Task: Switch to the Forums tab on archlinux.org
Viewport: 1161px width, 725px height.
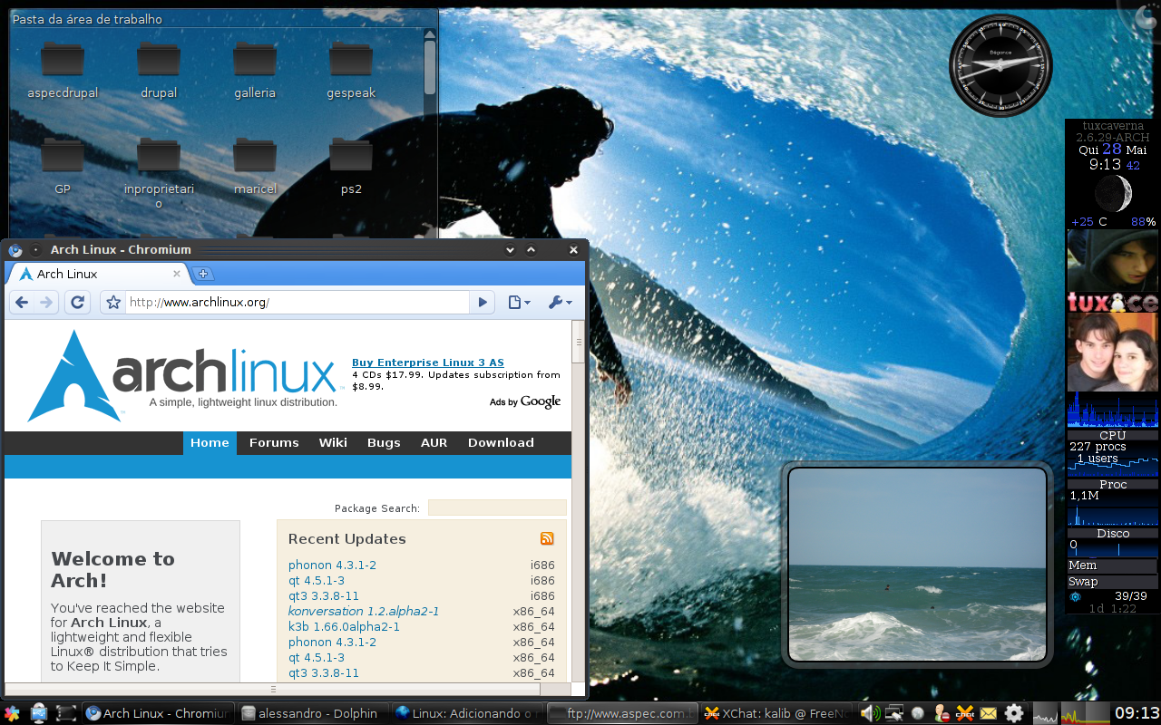Action: [x=273, y=442]
